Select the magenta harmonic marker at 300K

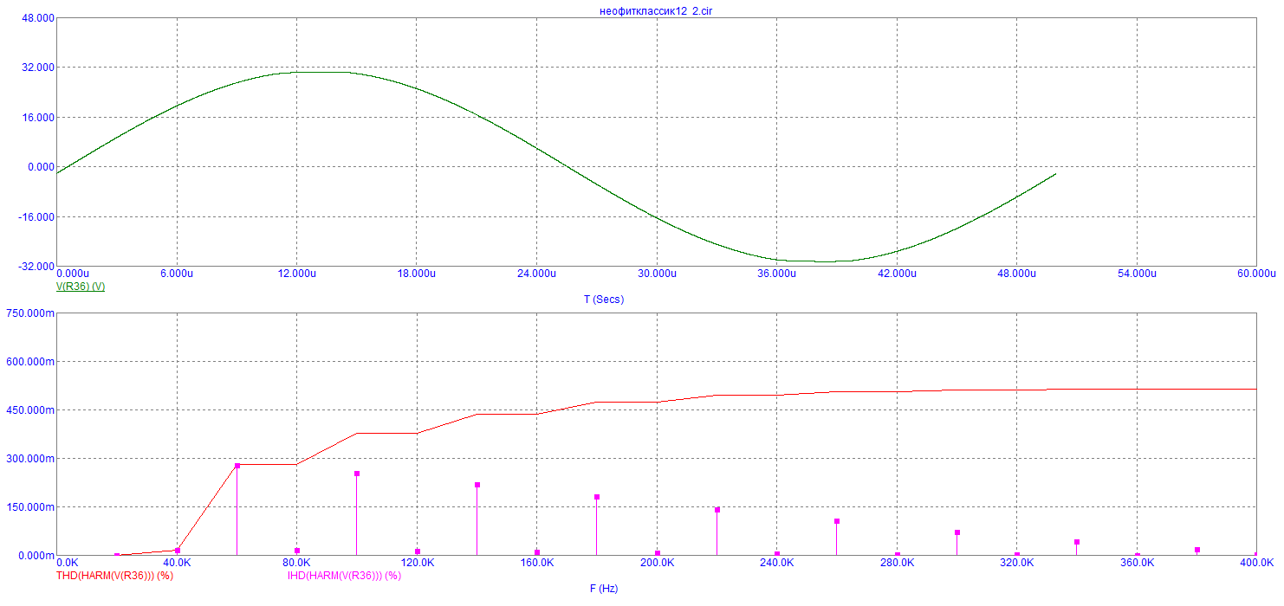pos(957,532)
